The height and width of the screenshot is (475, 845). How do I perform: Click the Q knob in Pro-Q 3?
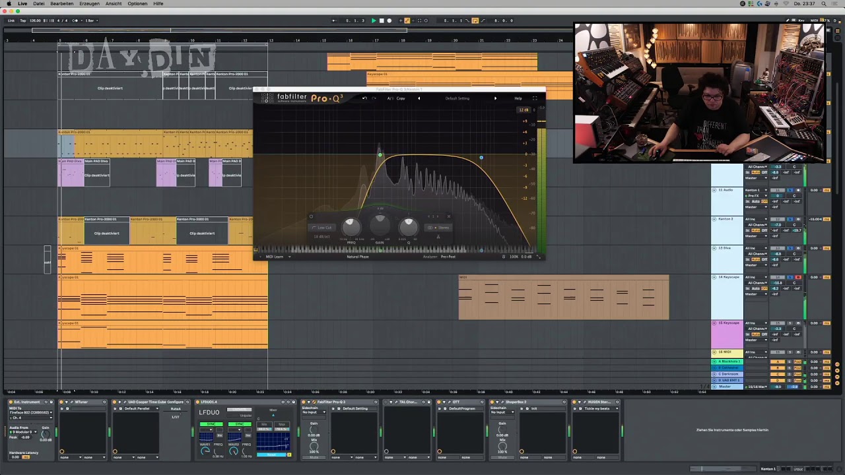tap(408, 227)
